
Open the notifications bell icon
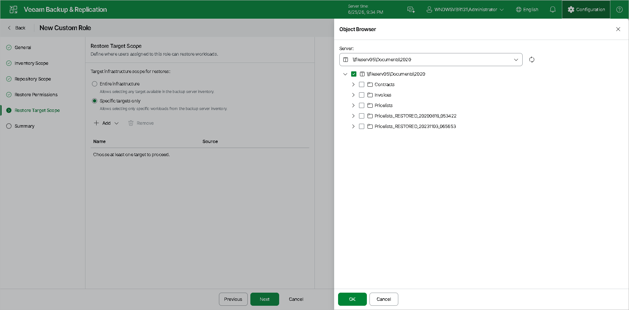[553, 9]
